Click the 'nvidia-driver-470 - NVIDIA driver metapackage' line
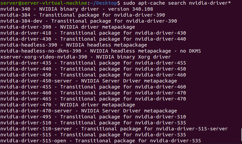 click(x=68, y=105)
